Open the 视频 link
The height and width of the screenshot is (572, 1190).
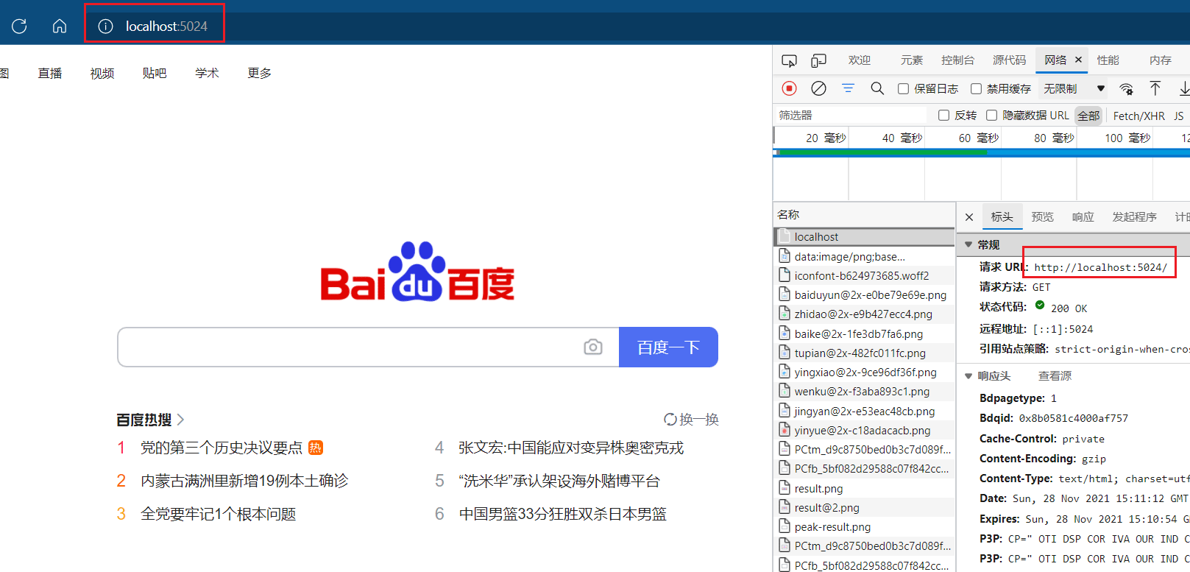tap(102, 73)
